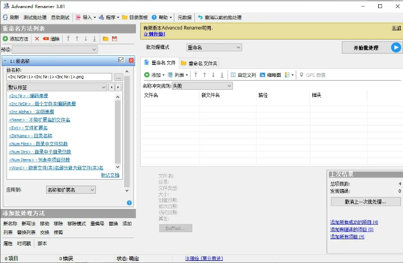The image size is (403, 263).
Task: Open the 预设 presets dropdown
Action: pos(55,49)
